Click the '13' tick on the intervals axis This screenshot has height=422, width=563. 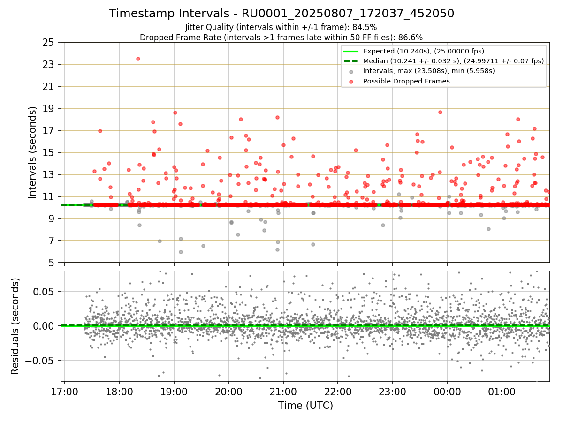tap(48, 175)
